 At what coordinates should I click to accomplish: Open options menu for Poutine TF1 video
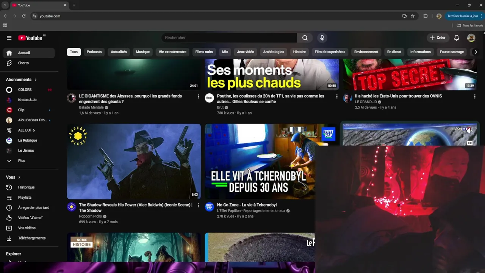pyautogui.click(x=336, y=97)
